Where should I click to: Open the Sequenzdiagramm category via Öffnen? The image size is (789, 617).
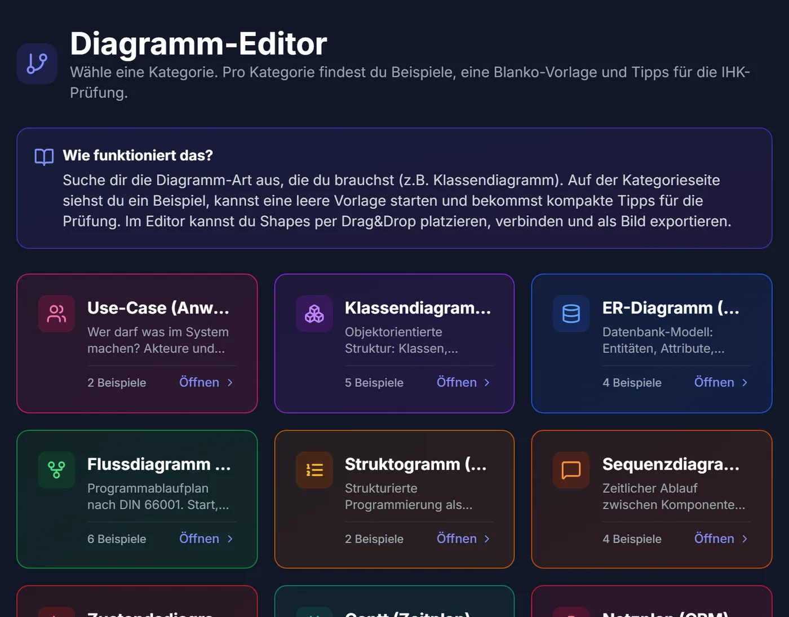[721, 539]
